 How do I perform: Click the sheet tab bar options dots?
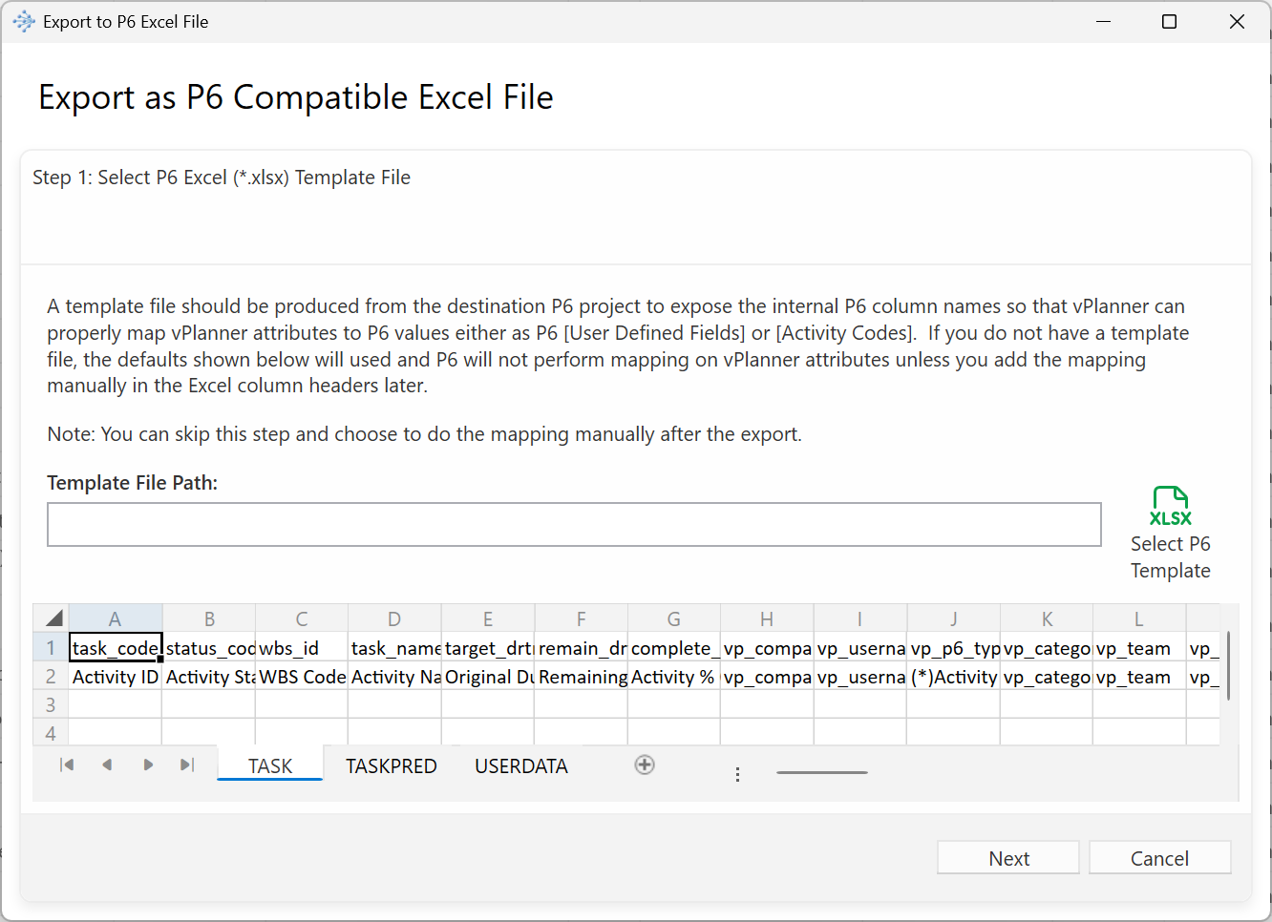(x=737, y=774)
